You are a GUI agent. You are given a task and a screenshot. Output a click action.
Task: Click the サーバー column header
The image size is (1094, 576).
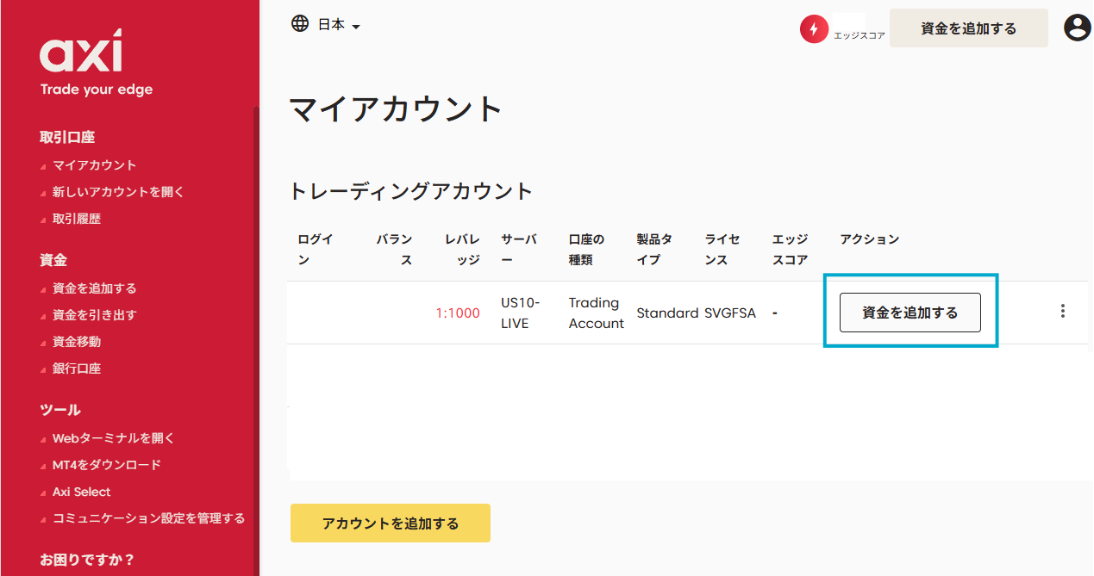point(519,250)
